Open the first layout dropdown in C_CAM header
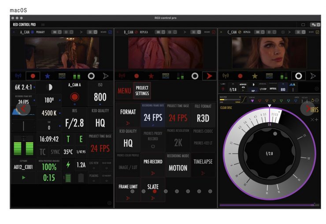Image resolution: width=326 pixels, height=224 pixels. coord(263,32)
